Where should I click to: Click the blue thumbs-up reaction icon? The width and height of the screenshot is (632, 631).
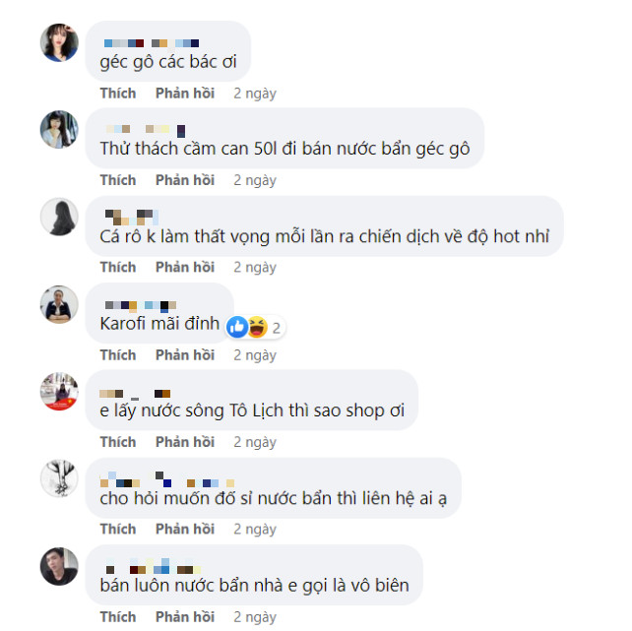[237, 327]
